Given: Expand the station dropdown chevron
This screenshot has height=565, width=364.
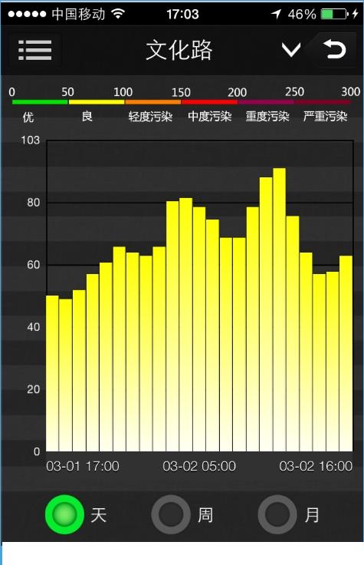Looking at the screenshot, I should tap(291, 50).
